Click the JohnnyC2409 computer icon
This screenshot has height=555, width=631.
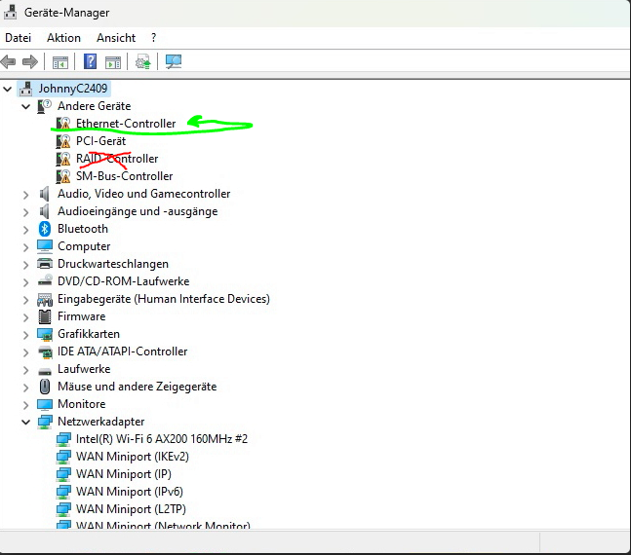25,89
